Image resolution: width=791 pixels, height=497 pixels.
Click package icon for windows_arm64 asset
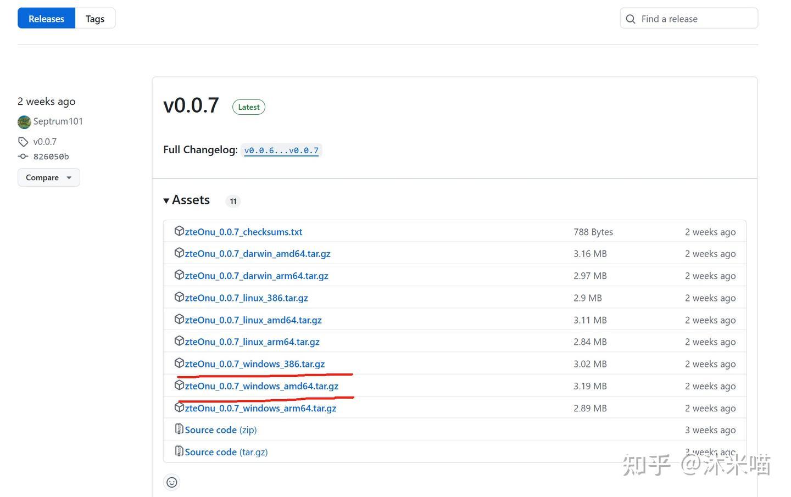(x=179, y=407)
